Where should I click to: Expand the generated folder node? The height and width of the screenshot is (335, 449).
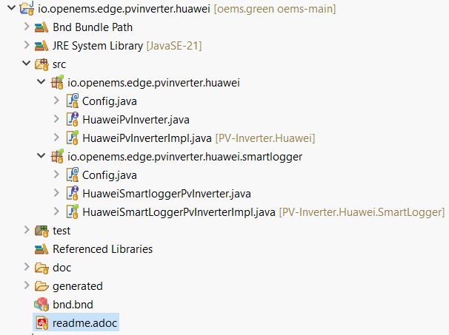coord(27,285)
